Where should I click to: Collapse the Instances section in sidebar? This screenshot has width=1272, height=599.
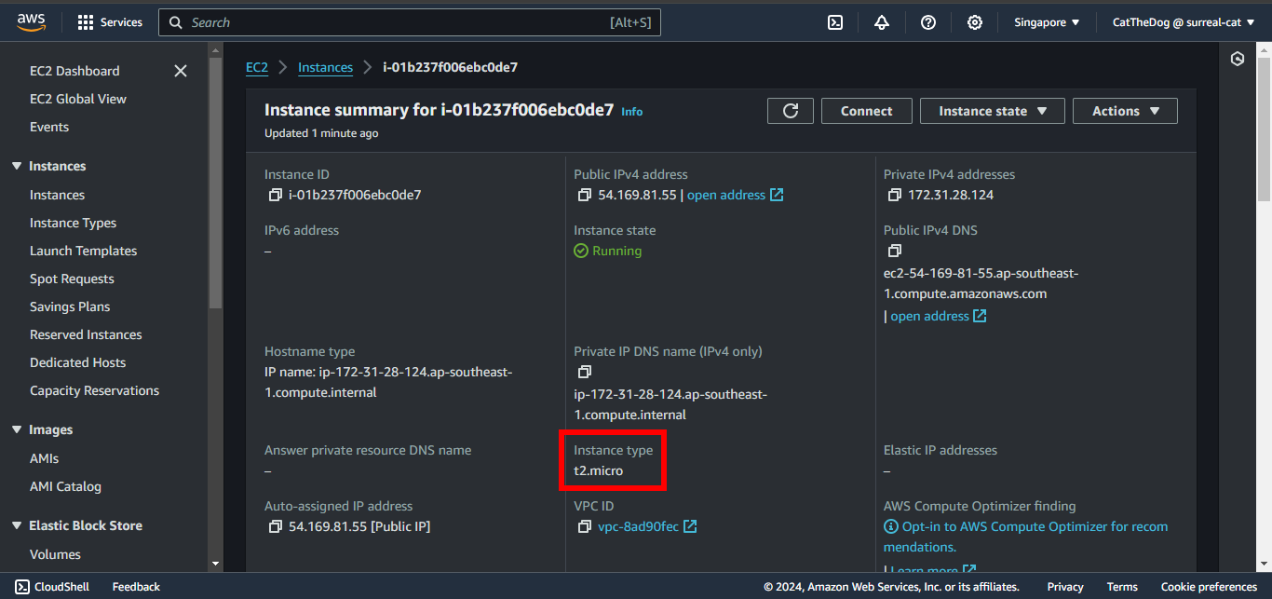[17, 166]
